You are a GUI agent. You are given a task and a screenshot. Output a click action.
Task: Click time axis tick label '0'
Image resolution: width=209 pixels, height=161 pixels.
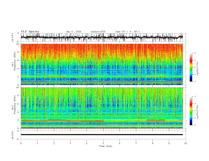[x=21, y=143]
